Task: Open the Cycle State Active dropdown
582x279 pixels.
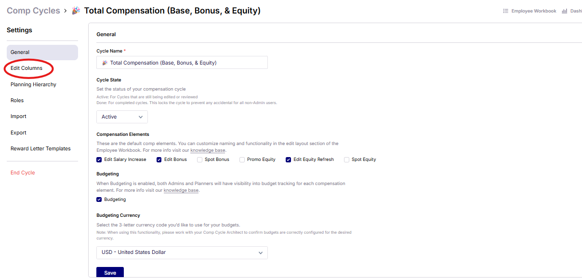Action: click(x=122, y=117)
